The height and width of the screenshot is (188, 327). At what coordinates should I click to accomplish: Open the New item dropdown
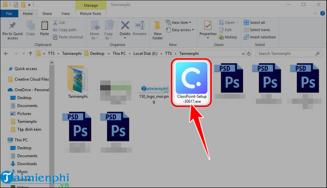point(179,22)
